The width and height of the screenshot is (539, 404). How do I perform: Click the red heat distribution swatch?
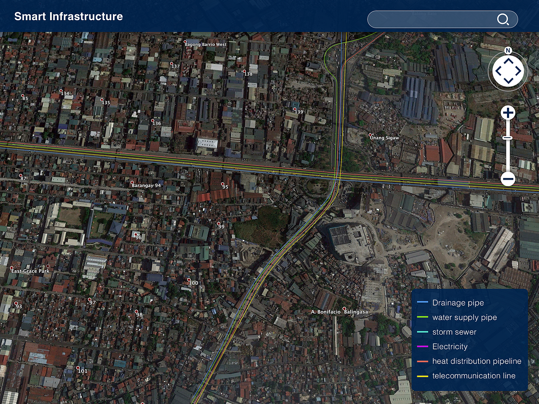click(x=422, y=361)
